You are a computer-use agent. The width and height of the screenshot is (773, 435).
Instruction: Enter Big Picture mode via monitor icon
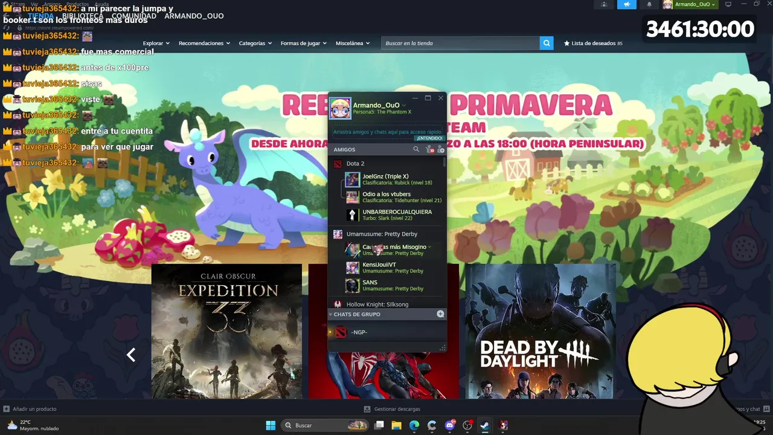click(728, 4)
